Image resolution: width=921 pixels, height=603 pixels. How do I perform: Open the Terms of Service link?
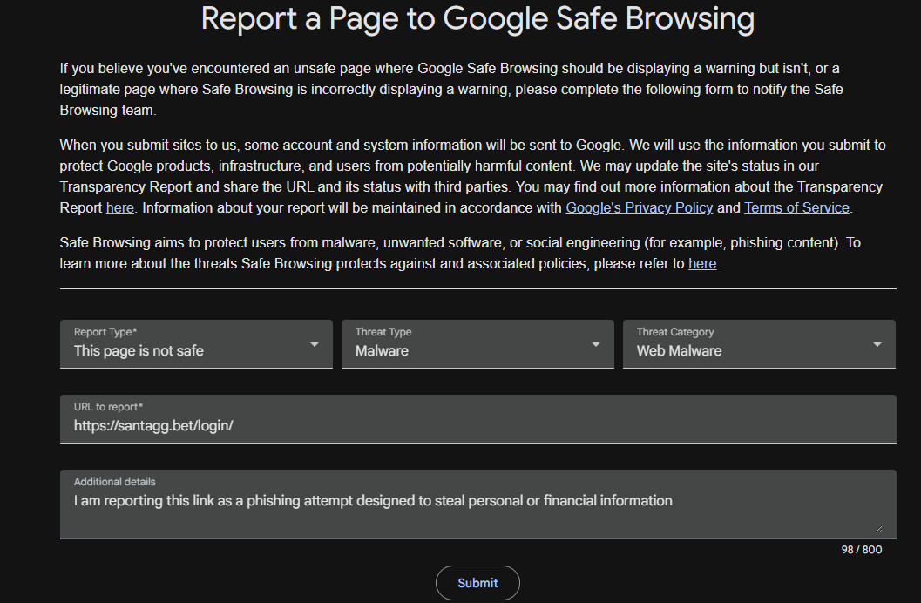pyautogui.click(x=796, y=208)
